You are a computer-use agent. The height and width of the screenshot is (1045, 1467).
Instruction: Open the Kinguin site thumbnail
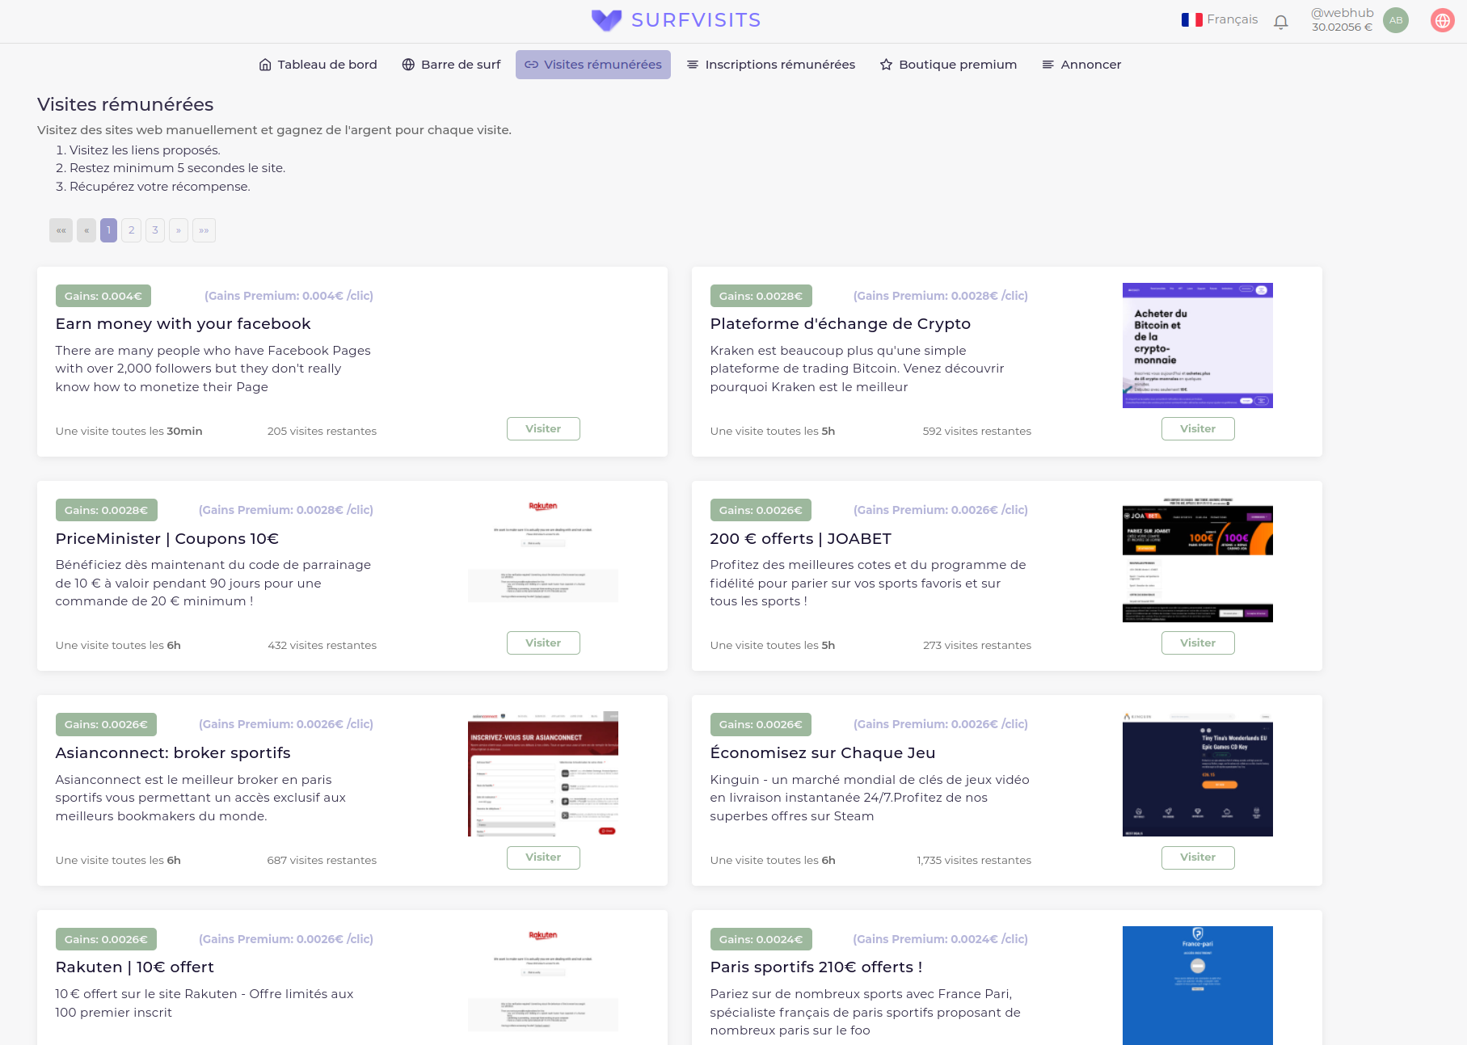[1198, 773]
